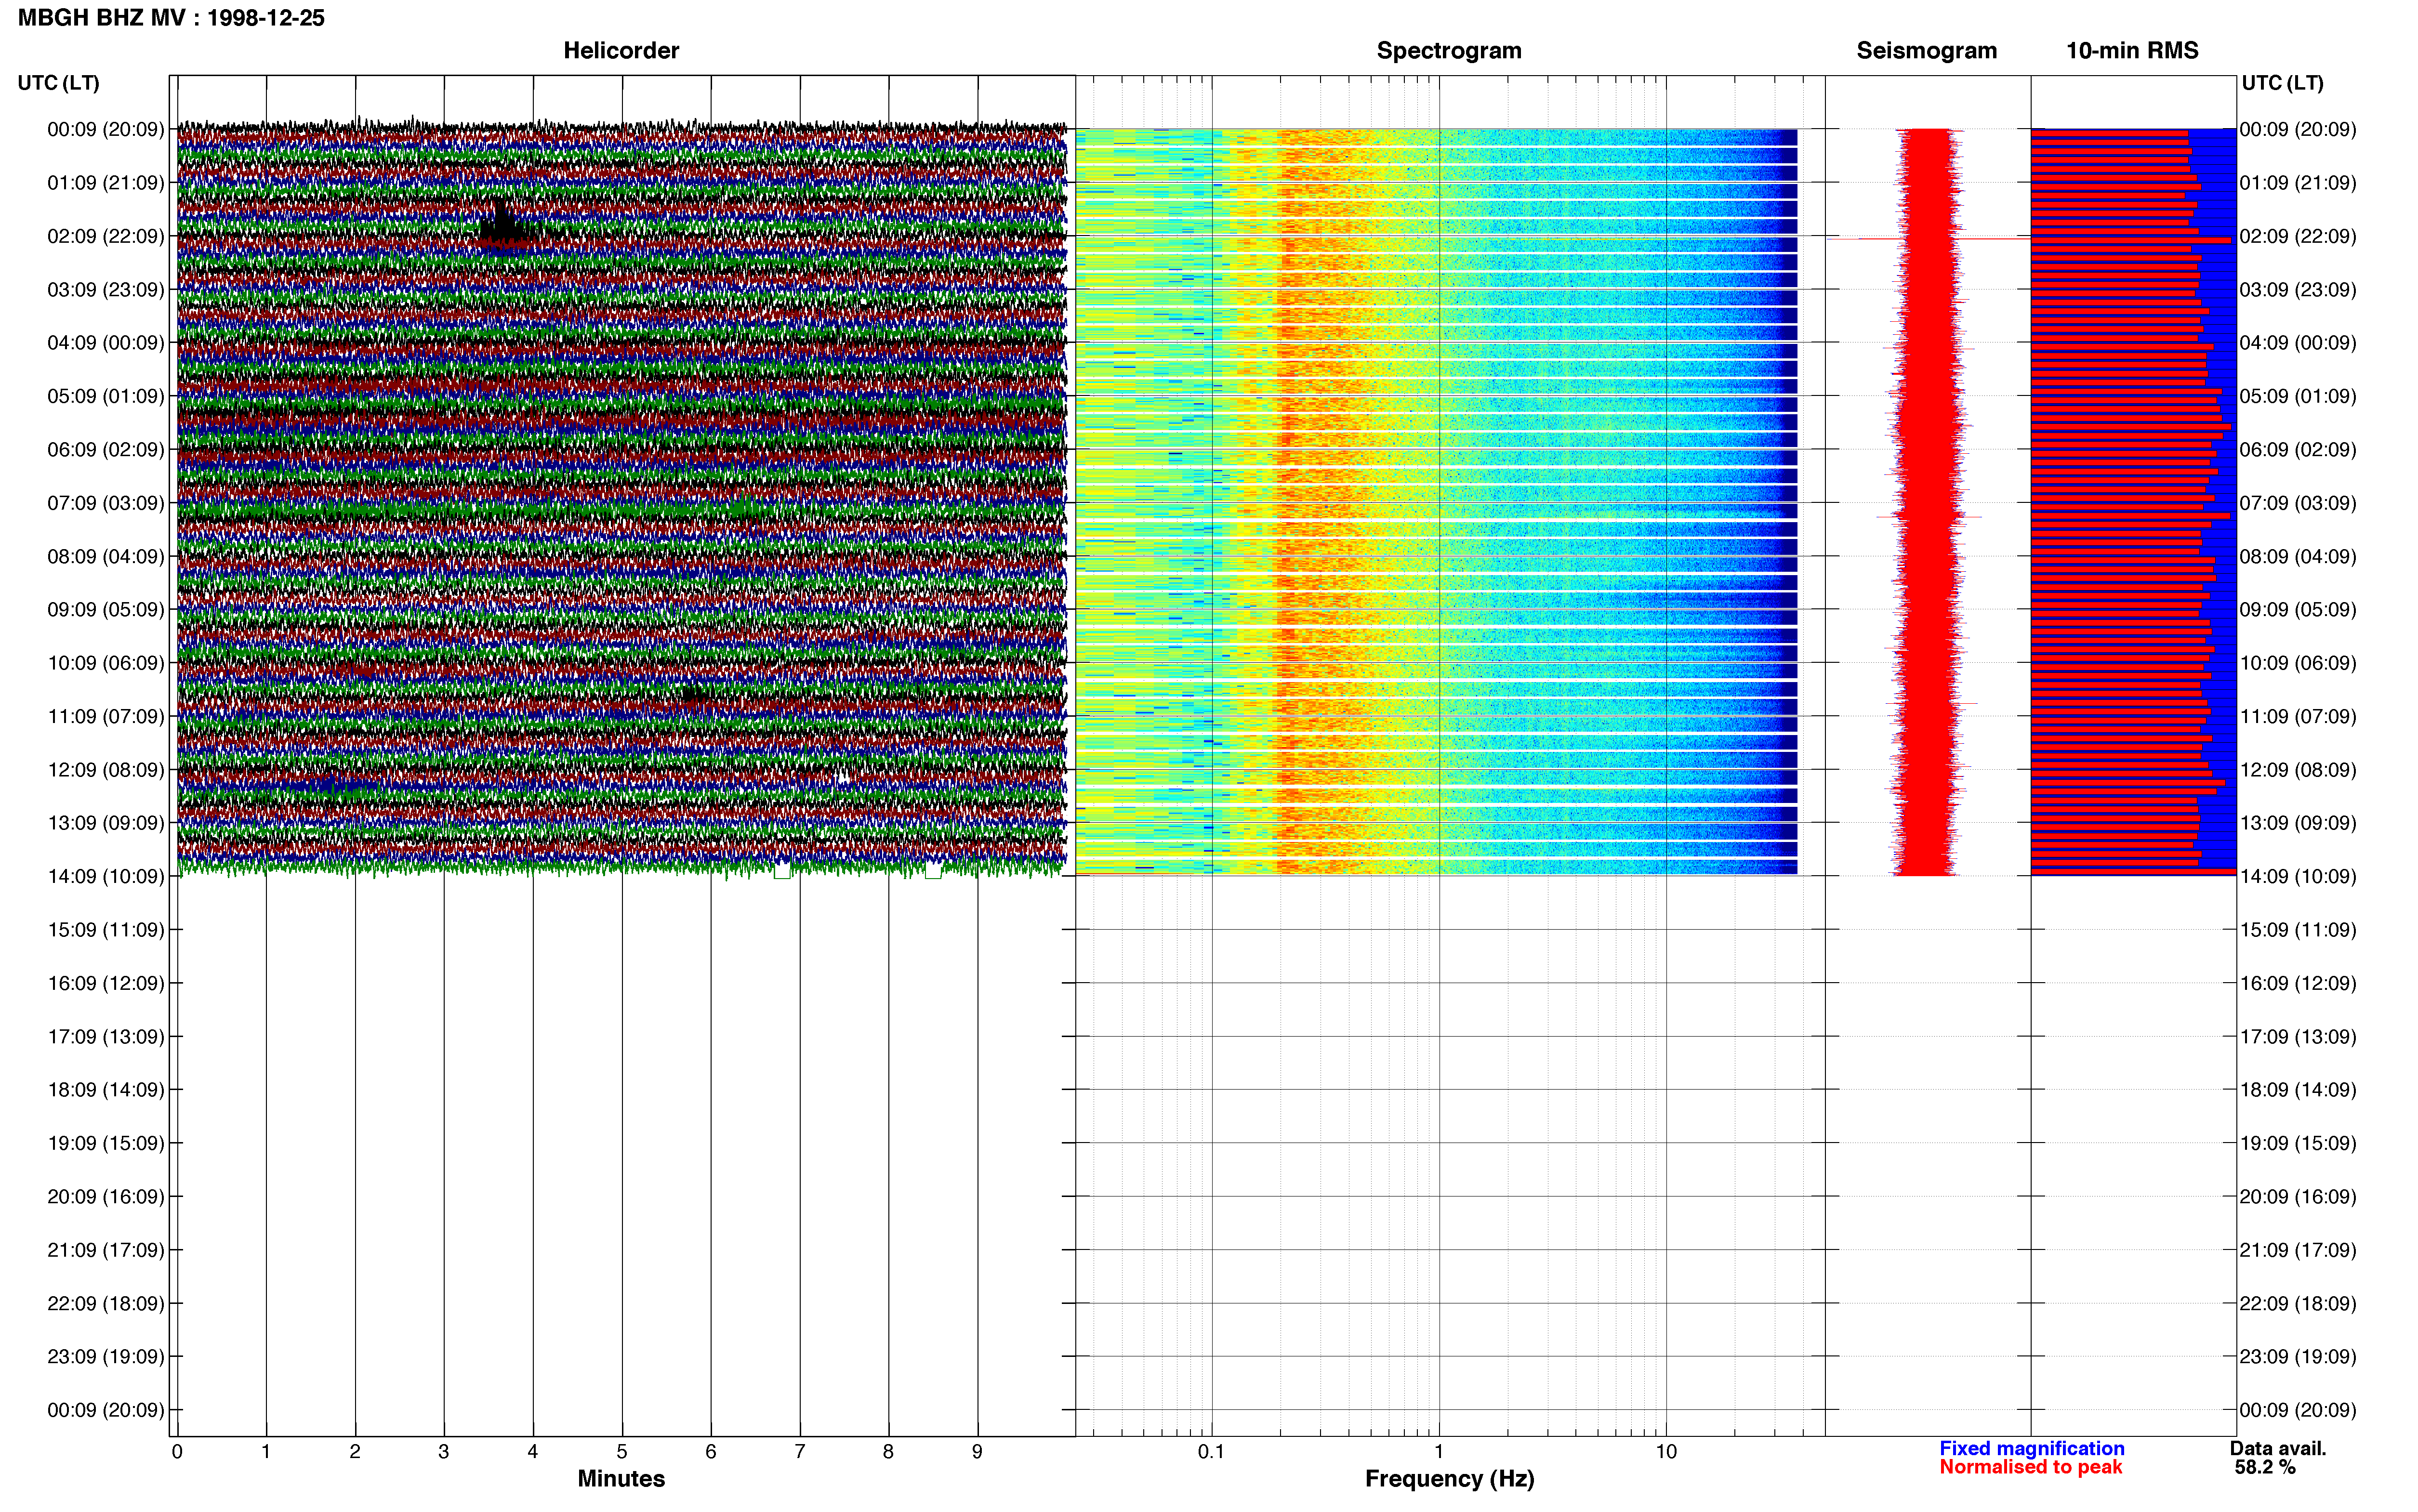
Task: Click right-axis time label '12:09 (08:09)'
Action: pyautogui.click(x=2298, y=770)
